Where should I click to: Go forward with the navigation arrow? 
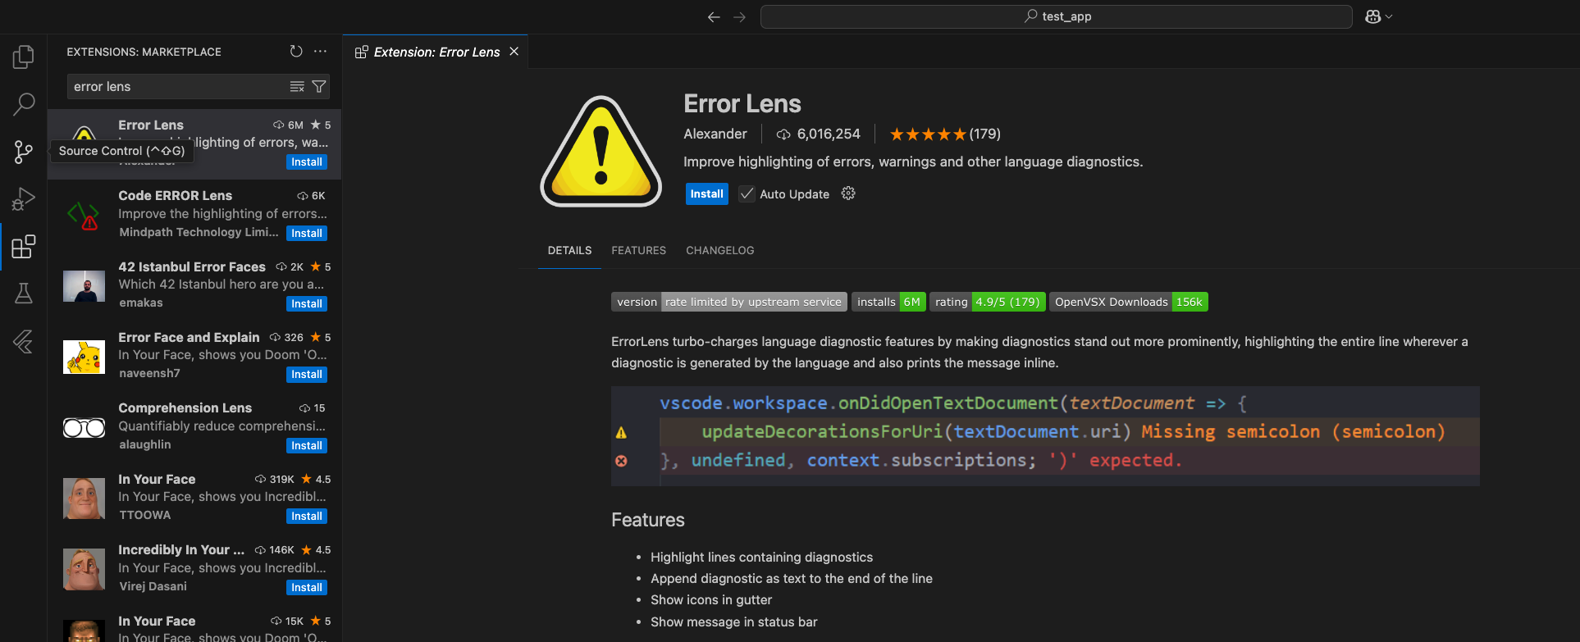(739, 16)
